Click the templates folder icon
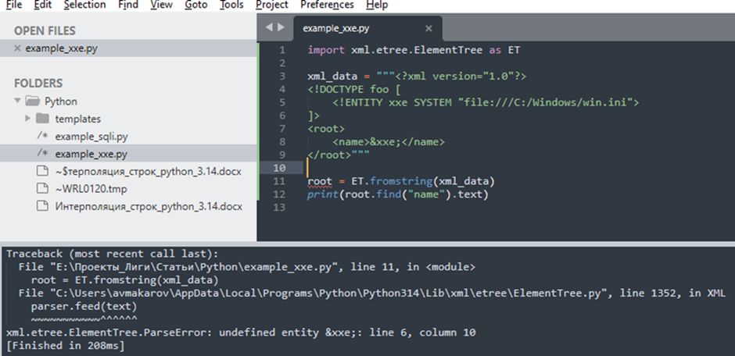The image size is (735, 356). [43, 119]
